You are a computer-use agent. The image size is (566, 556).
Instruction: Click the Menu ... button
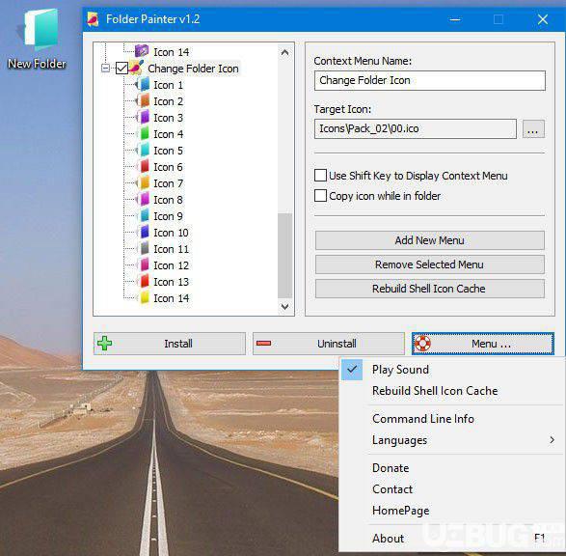click(x=483, y=344)
